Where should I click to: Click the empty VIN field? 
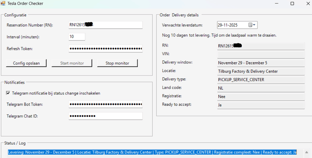coord(261,54)
